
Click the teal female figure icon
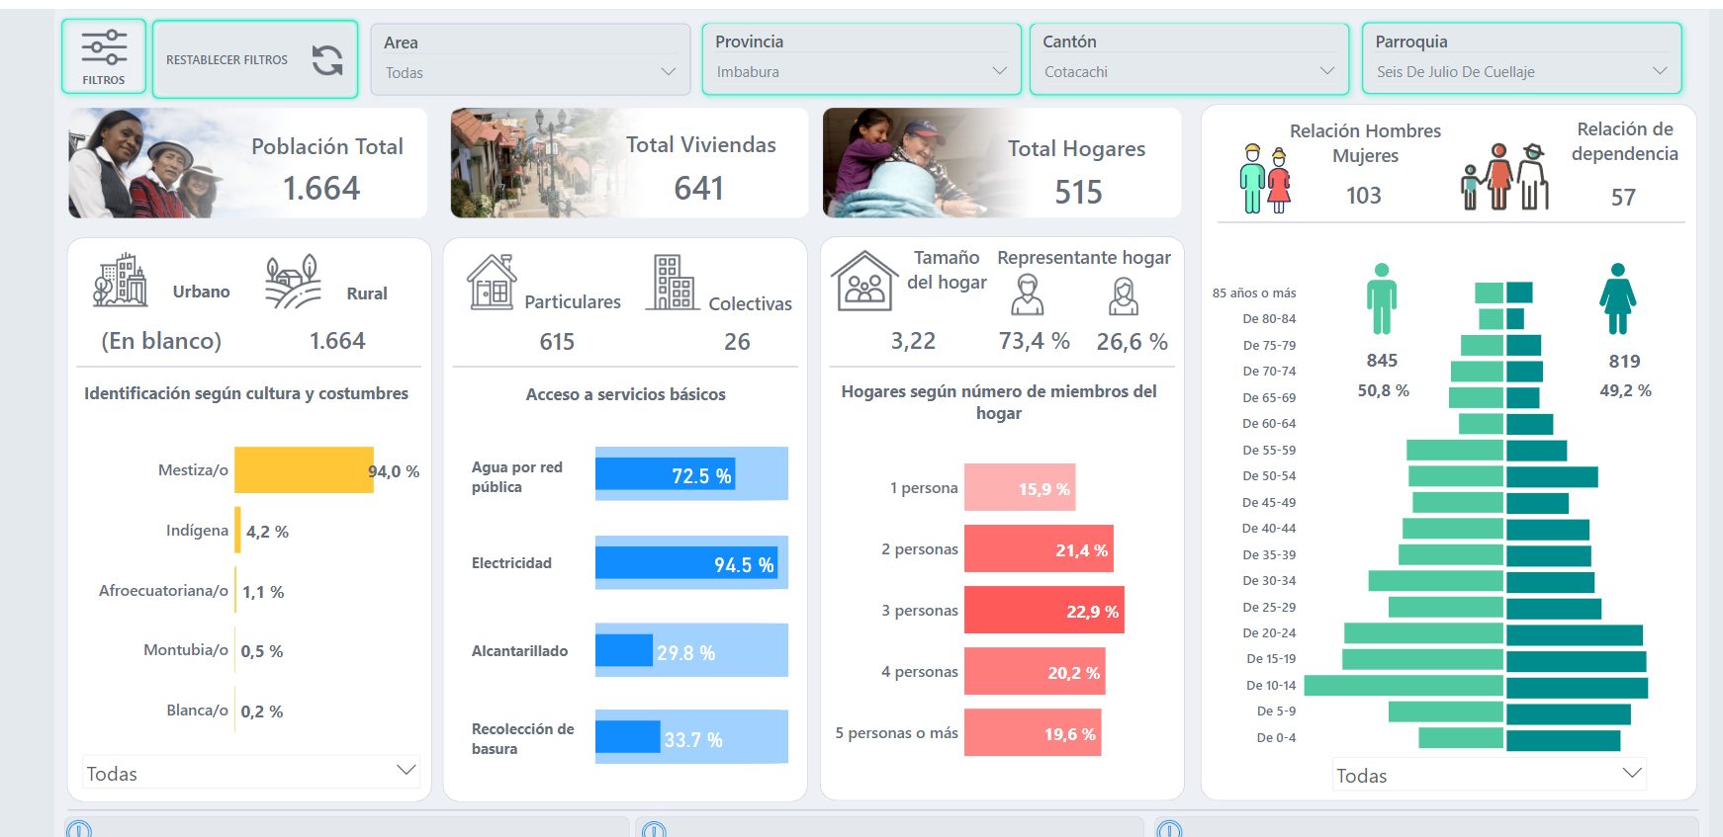pyautogui.click(x=1617, y=298)
